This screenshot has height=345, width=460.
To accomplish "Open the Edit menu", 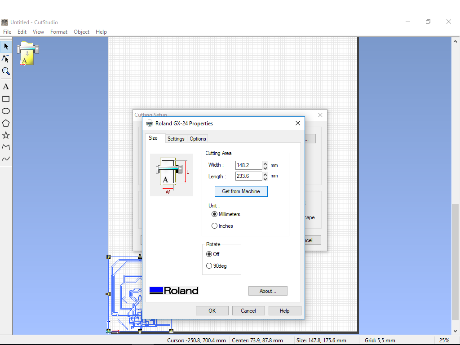I will (x=22, y=32).
